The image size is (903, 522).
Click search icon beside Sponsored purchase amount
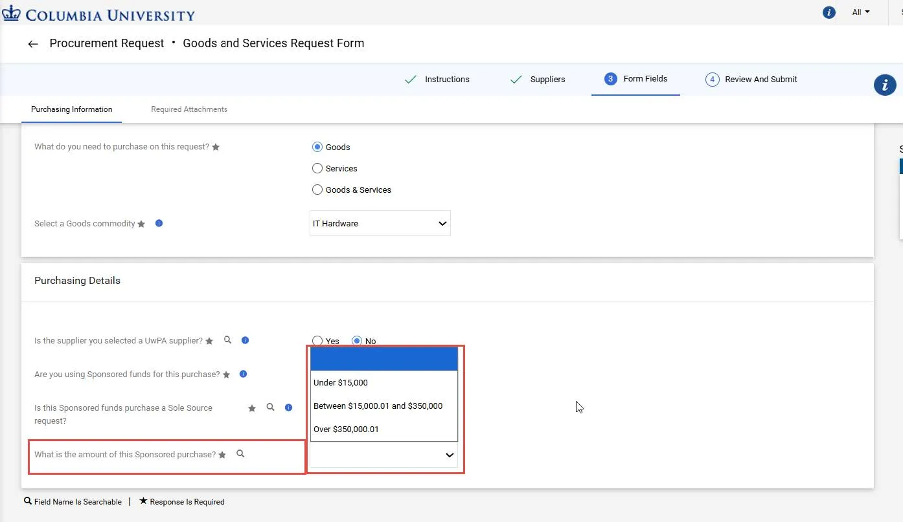[240, 454]
